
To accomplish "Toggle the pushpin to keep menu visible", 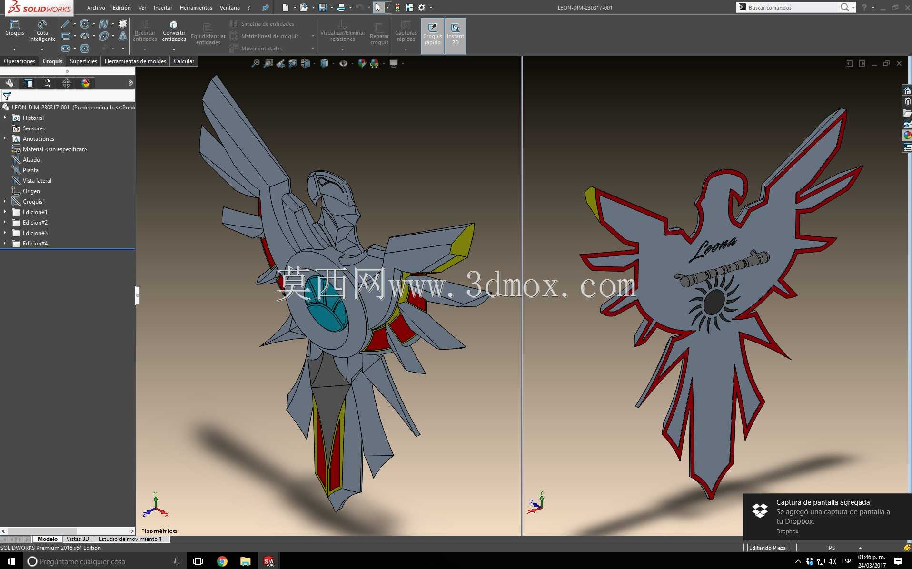I will click(x=265, y=8).
